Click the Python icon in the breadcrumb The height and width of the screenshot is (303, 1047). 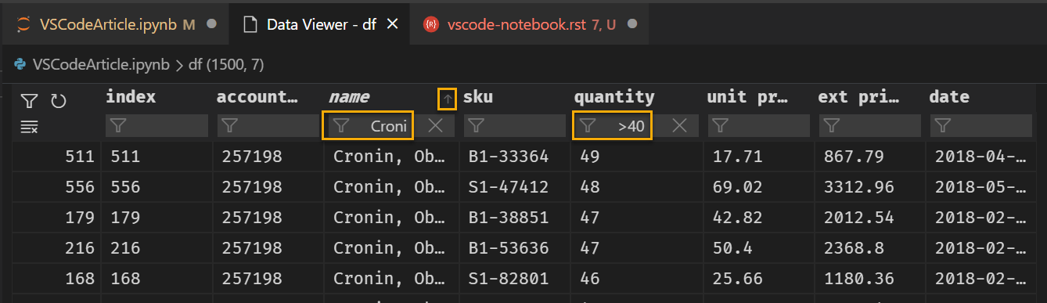coord(20,64)
